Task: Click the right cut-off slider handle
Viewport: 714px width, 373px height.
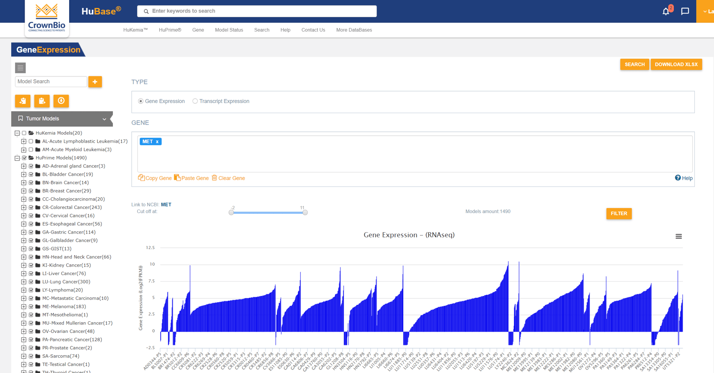Action: [x=305, y=213]
